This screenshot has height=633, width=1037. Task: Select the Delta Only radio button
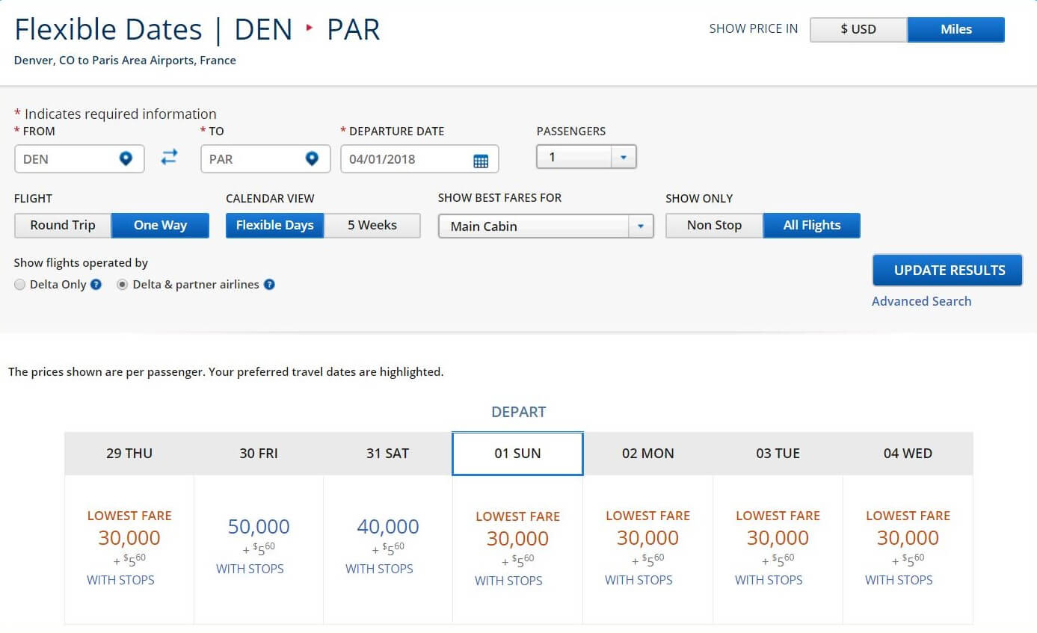pyautogui.click(x=20, y=285)
